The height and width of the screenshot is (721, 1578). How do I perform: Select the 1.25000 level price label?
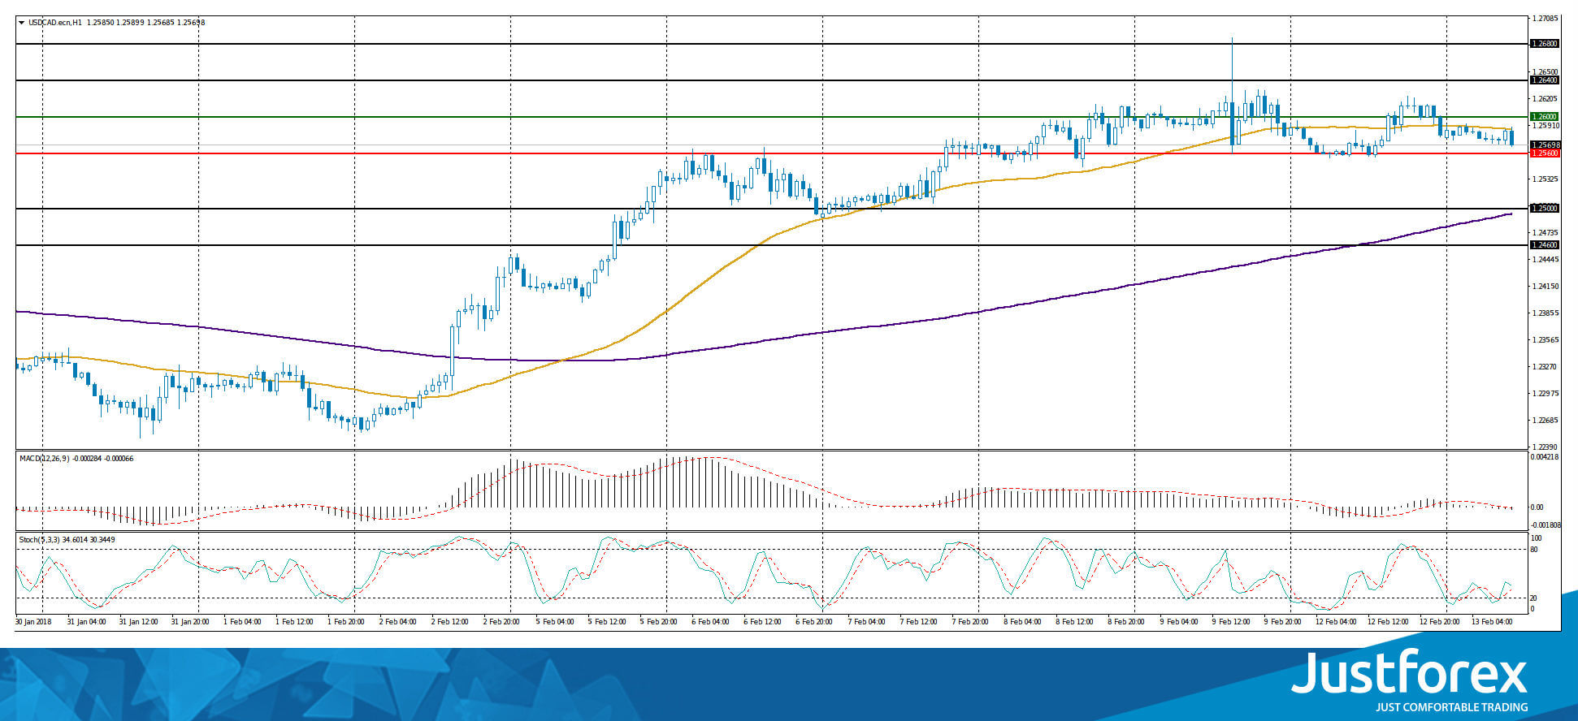pyautogui.click(x=1545, y=209)
